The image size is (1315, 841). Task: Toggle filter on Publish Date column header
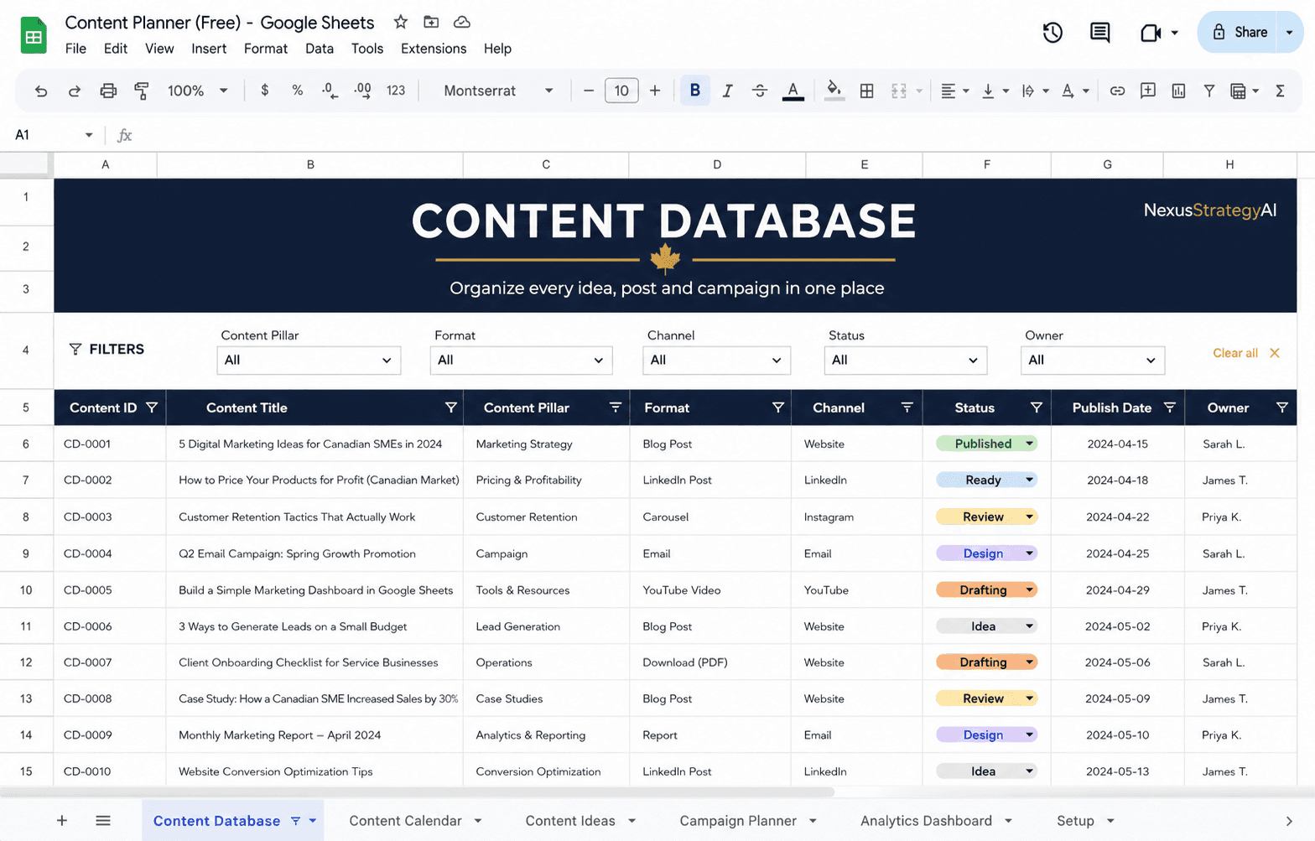[x=1169, y=408]
